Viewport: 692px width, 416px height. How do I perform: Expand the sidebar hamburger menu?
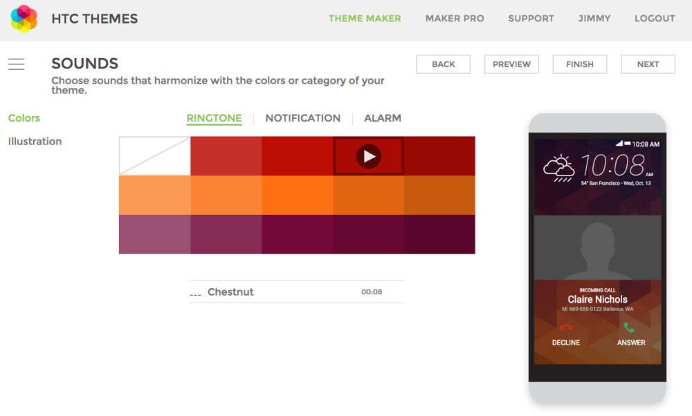click(x=17, y=63)
